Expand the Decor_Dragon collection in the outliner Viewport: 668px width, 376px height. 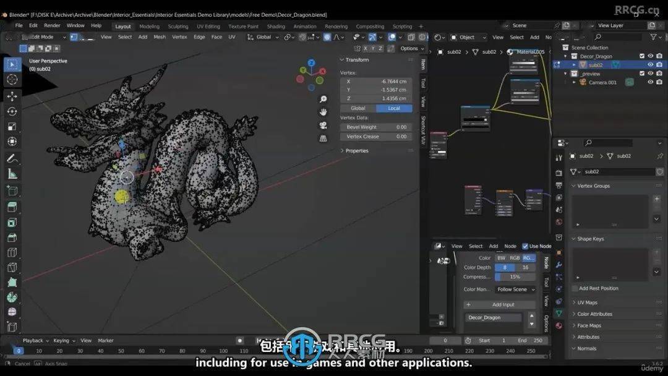click(566, 56)
